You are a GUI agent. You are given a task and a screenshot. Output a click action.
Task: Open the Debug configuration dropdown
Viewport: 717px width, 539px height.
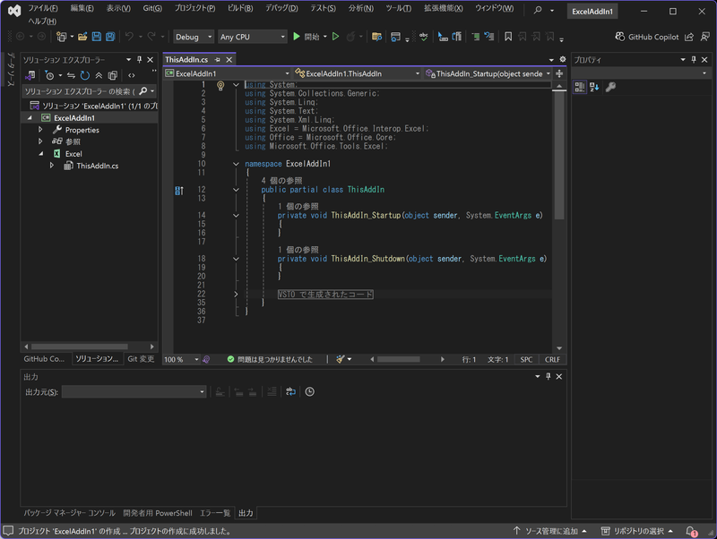click(194, 37)
